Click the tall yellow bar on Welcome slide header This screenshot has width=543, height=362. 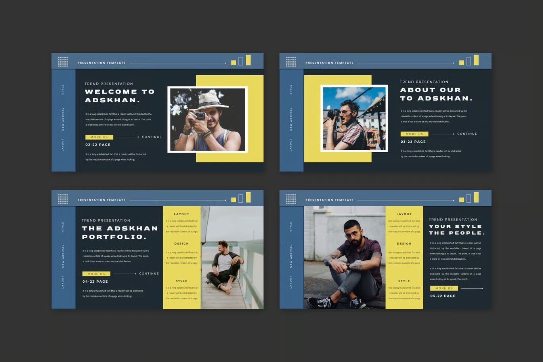(x=248, y=60)
